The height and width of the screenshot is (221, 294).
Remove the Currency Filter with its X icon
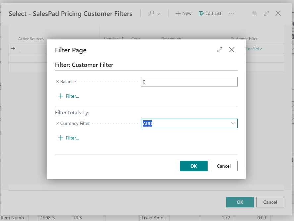(58, 123)
